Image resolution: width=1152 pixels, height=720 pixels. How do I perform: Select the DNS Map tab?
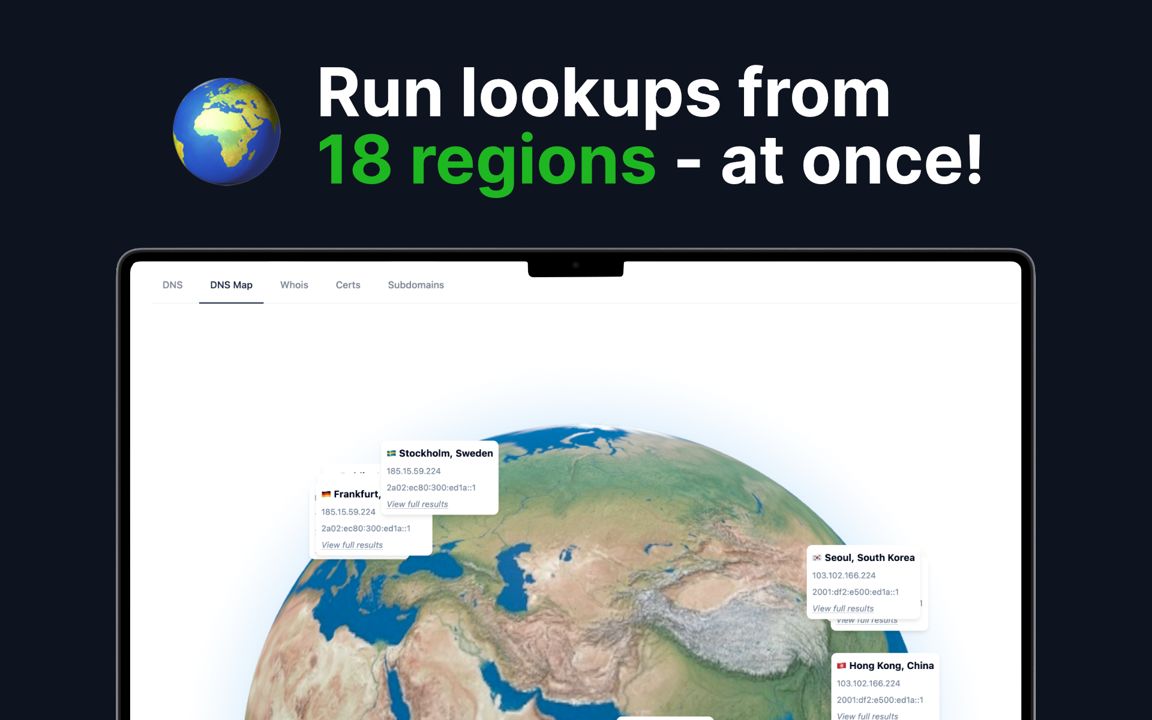[x=231, y=285]
